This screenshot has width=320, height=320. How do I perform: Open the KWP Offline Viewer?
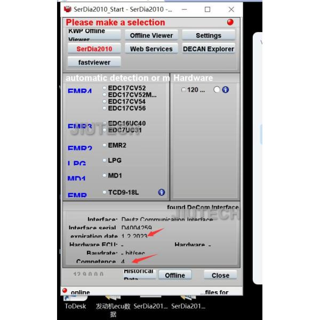[x=94, y=35]
